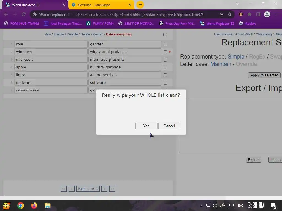Open the User manual link
The width and height of the screenshot is (282, 211).
tap(223, 34)
